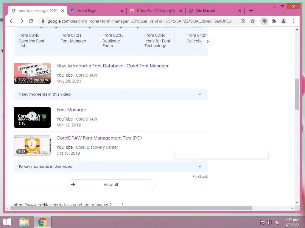Click View all videos button
The width and height of the screenshot is (305, 228).
pos(111,185)
